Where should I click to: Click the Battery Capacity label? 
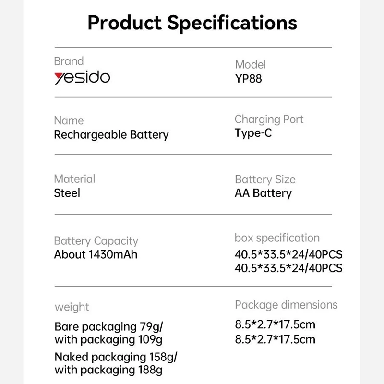(96, 241)
